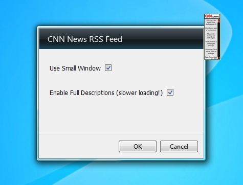Toggle Enable Full Descriptions checkbox
Screen dimensions: 243x185
(x=170, y=92)
